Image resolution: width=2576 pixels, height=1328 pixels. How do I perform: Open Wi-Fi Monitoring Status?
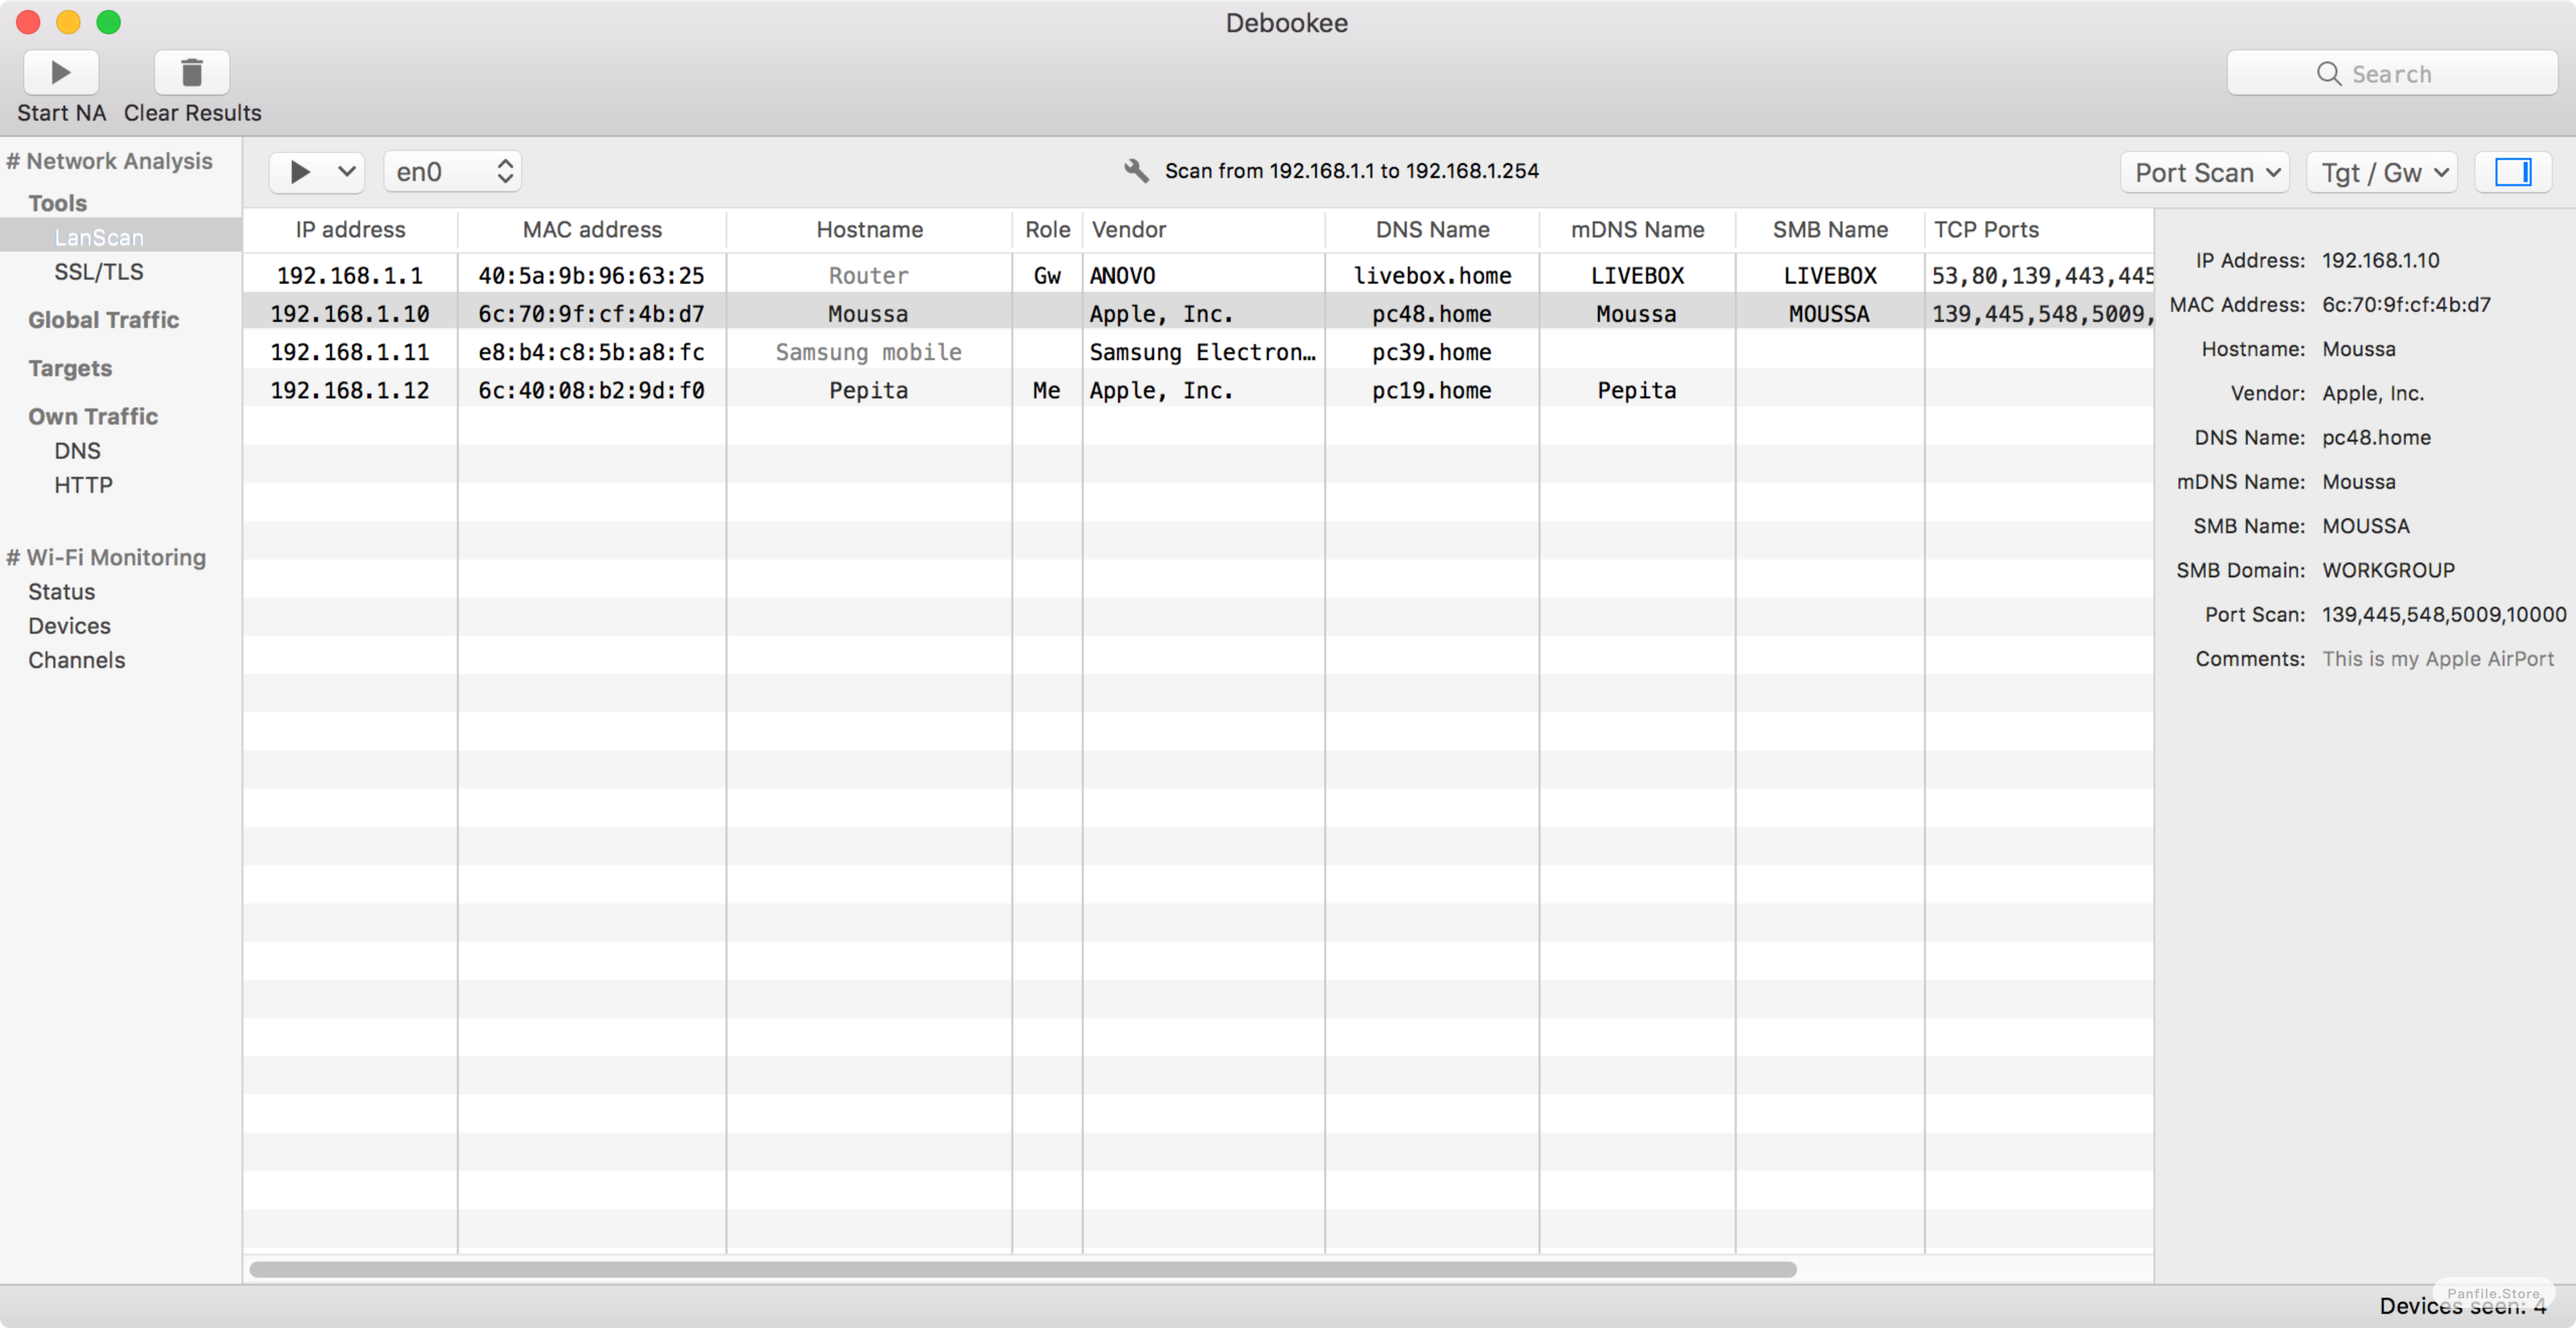point(61,592)
